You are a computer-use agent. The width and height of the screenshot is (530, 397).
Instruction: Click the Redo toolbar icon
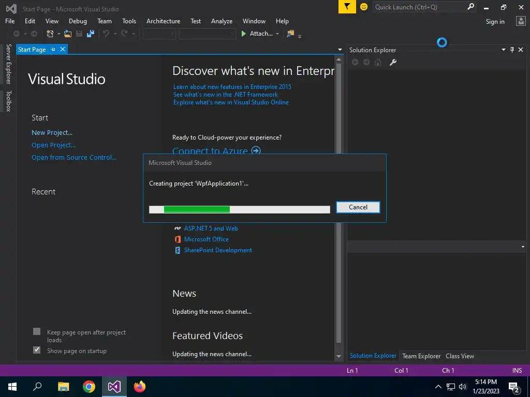(x=124, y=34)
